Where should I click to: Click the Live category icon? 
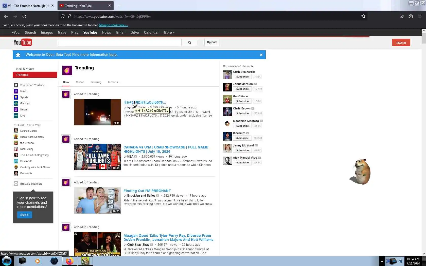coord(16,116)
